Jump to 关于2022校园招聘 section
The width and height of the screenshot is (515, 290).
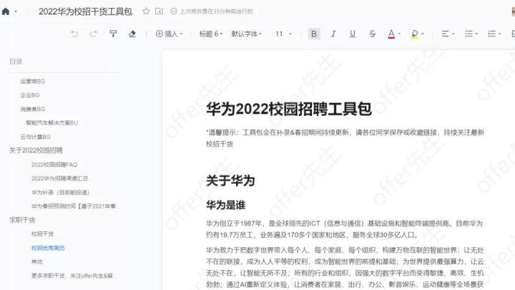(x=36, y=150)
